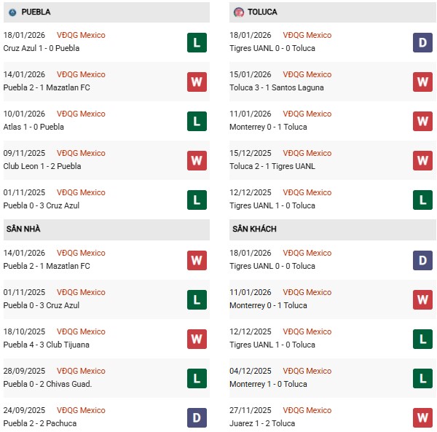Click the D badge for Puebla 2-2 Pachuca
Viewport: 437px width, 432px height.
[197, 417]
